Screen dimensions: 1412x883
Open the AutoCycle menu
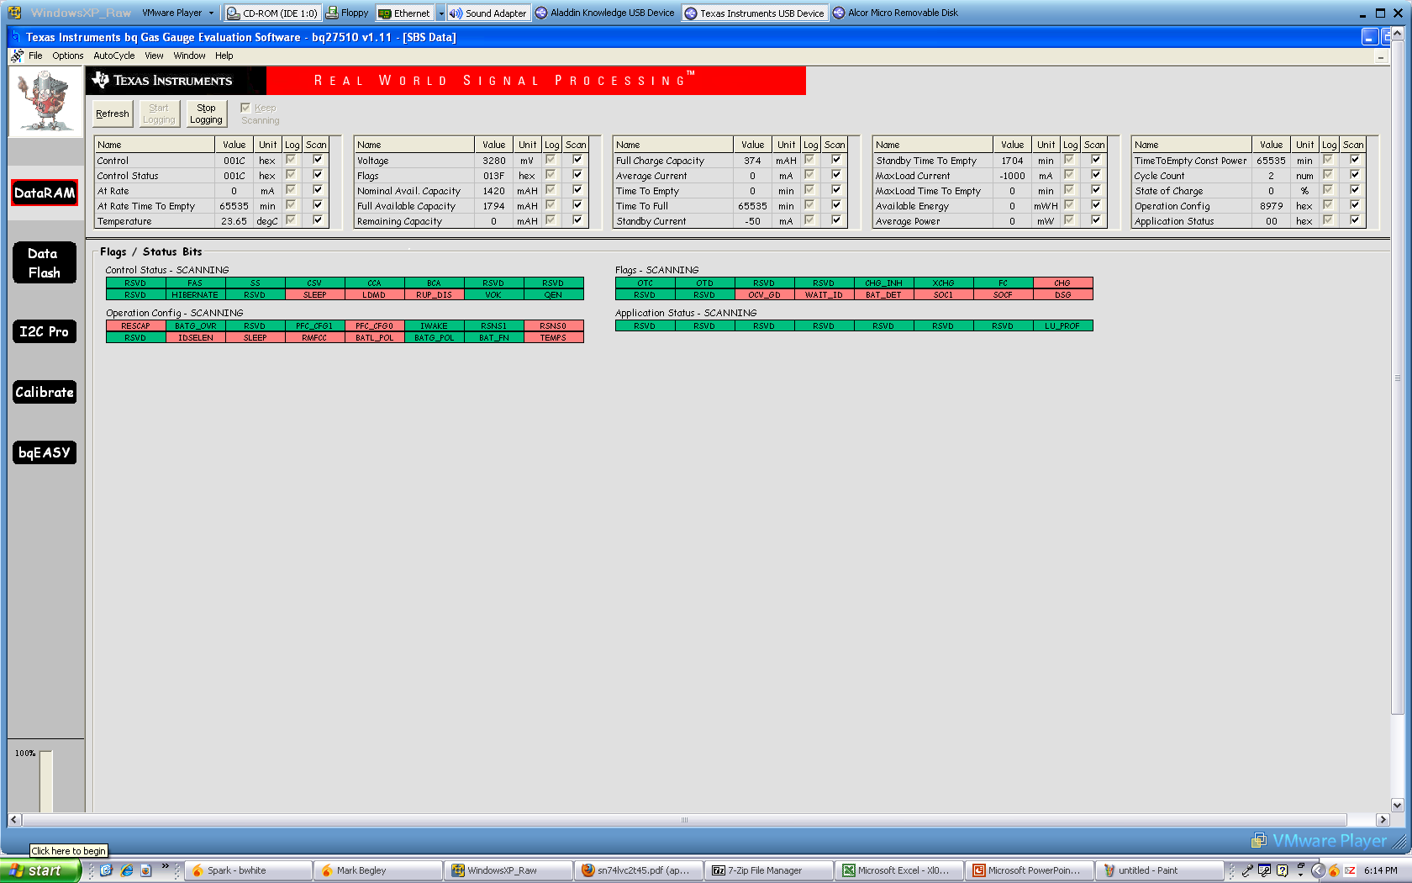113,56
